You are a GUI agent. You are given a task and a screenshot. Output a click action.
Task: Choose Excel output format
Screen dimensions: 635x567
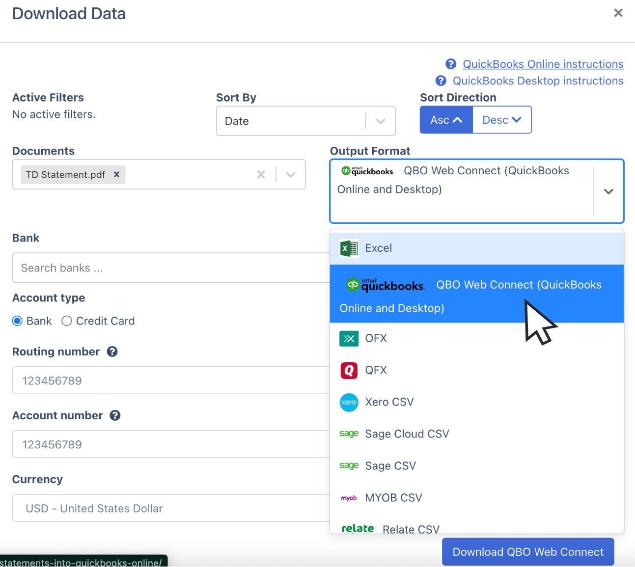click(x=476, y=248)
